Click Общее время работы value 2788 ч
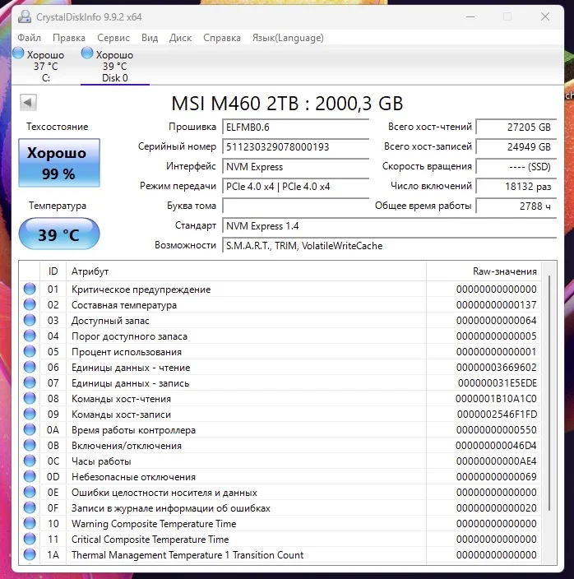This screenshot has width=574, height=579. point(516,206)
